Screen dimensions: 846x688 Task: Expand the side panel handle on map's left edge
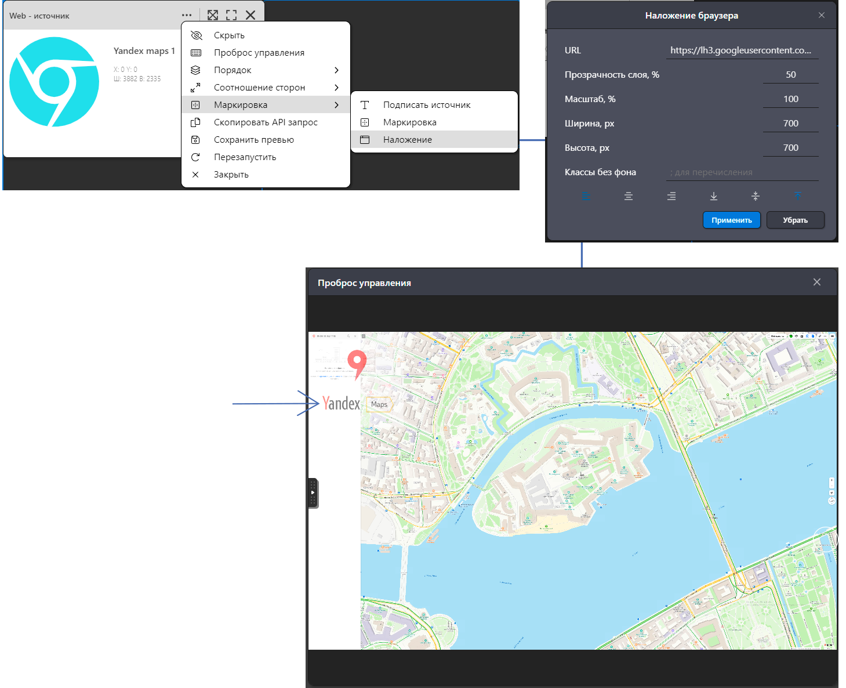pyautogui.click(x=313, y=493)
